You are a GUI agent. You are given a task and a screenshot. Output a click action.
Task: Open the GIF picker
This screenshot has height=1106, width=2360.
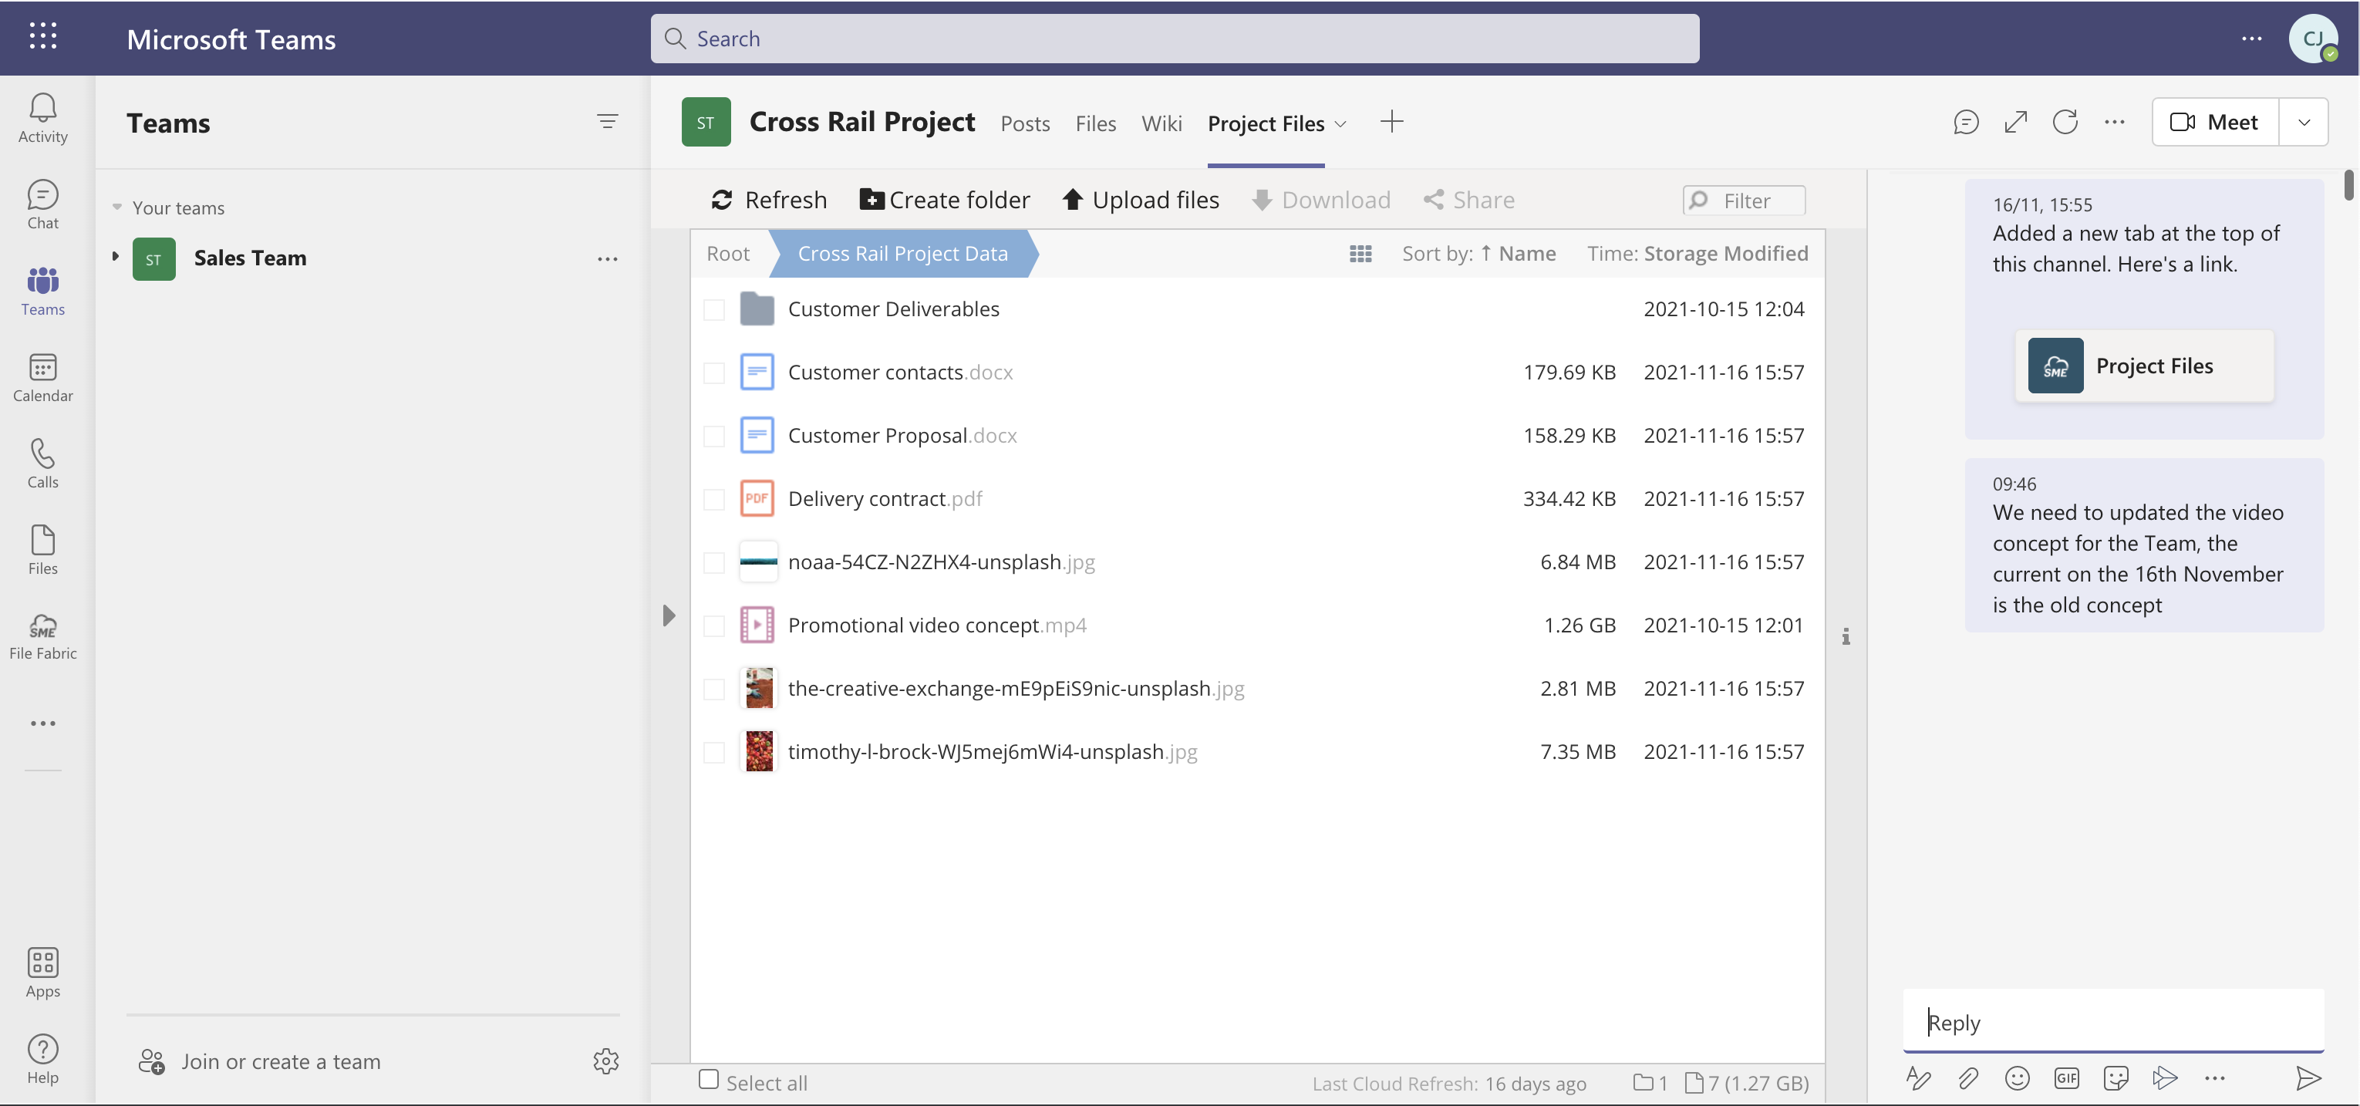pyautogui.click(x=2067, y=1078)
